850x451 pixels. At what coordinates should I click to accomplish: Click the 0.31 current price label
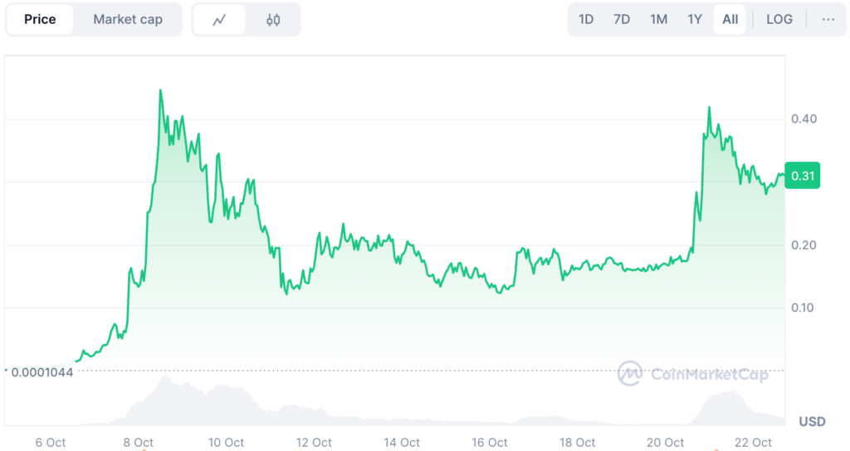click(x=803, y=176)
